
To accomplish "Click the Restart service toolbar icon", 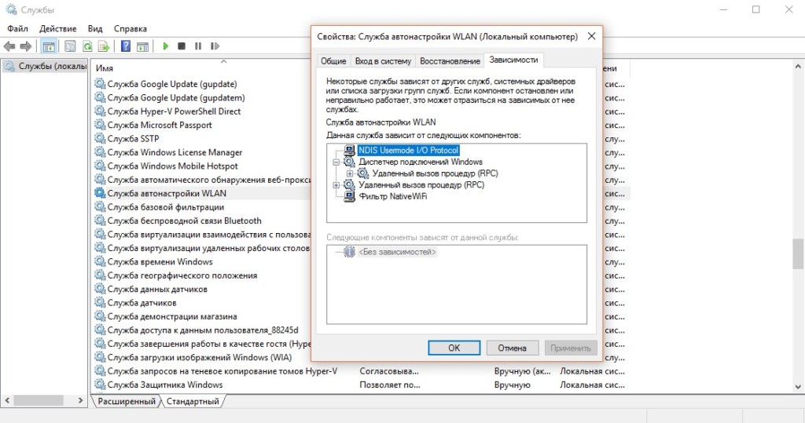I will [x=212, y=46].
